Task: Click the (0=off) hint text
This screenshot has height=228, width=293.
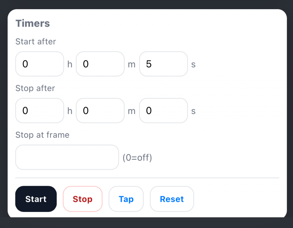Action: click(x=137, y=157)
